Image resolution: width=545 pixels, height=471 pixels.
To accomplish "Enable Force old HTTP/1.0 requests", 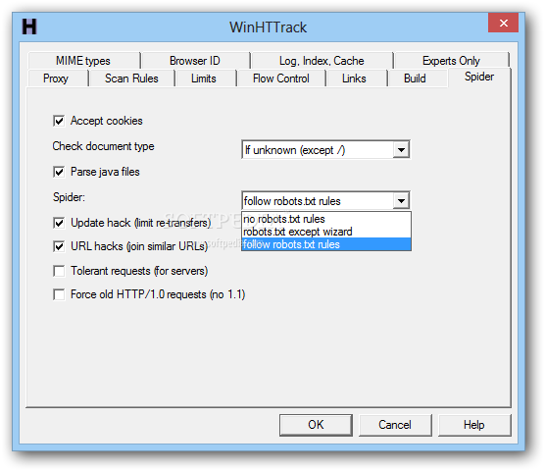I will 59,294.
